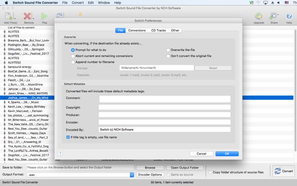The width and height of the screenshot is (297, 186).
Task: Click the Convert button with arrows icon
Action: (x=283, y=171)
